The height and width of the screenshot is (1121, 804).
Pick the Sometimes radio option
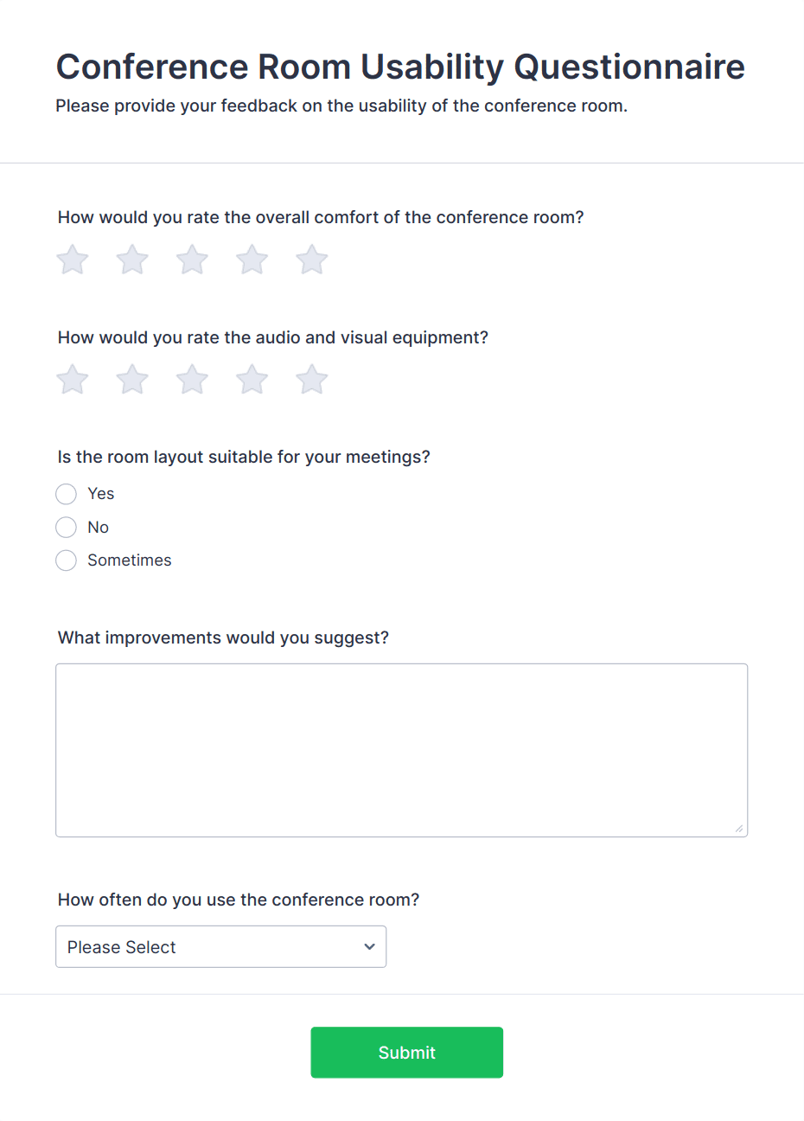click(x=67, y=560)
